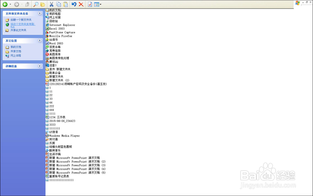Screen dimensions: 313x196
Task: Select the 迅雷7 shortcut
Action: coord(51,65)
